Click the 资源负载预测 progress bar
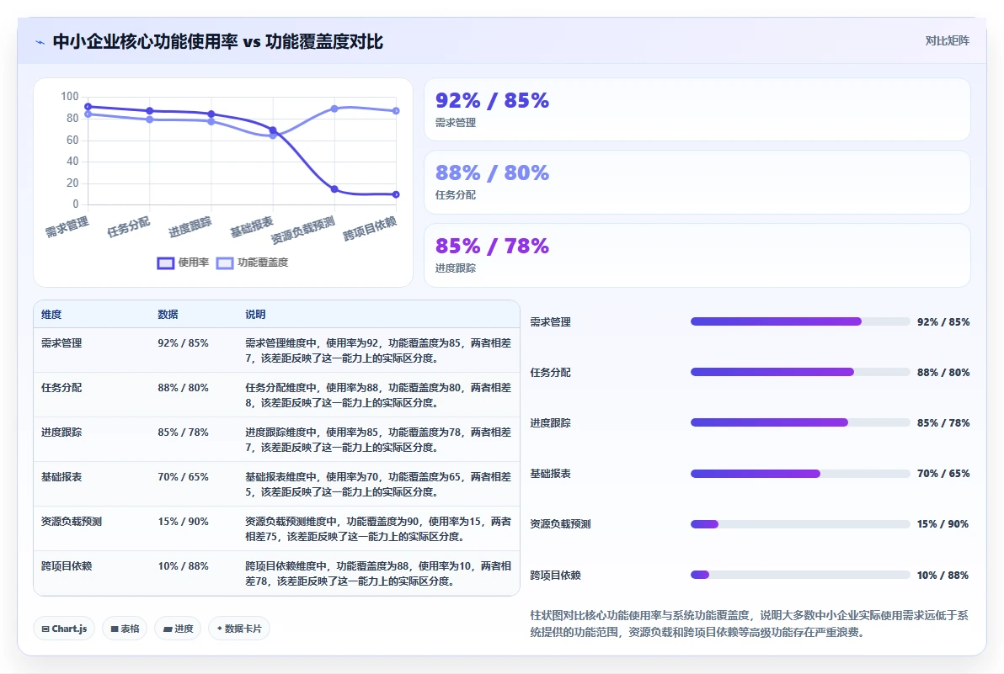This screenshot has height=674, width=1004. [799, 524]
